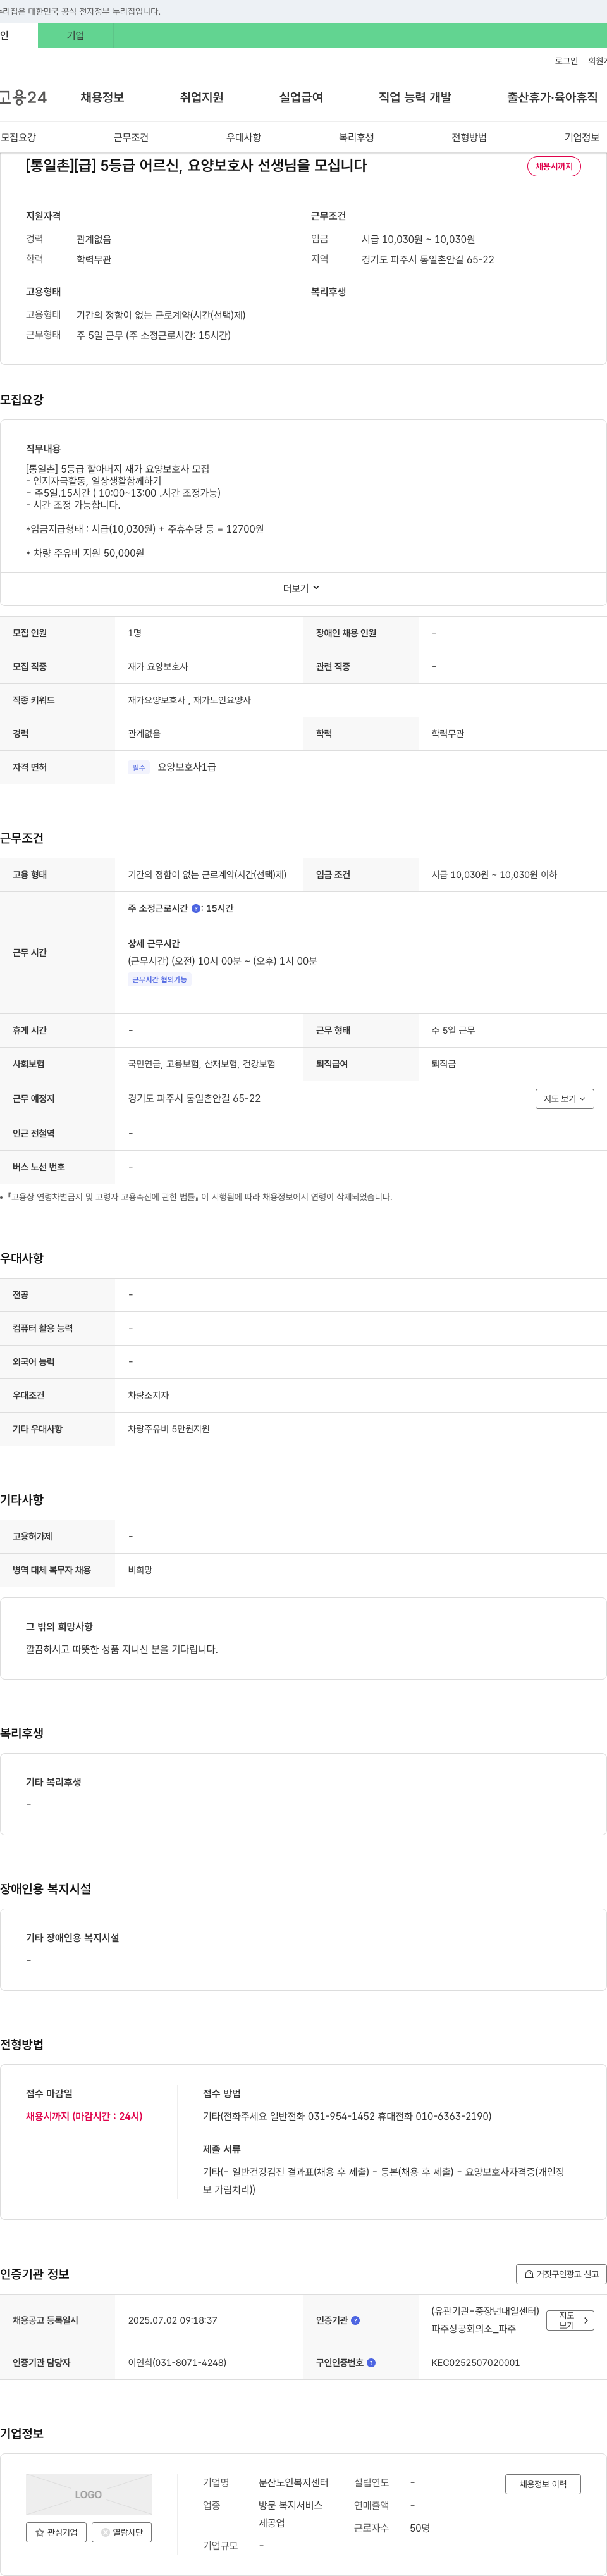Open 지도 보기 next to 인증기관
Screen dimensions: 607x2576
(571, 2320)
